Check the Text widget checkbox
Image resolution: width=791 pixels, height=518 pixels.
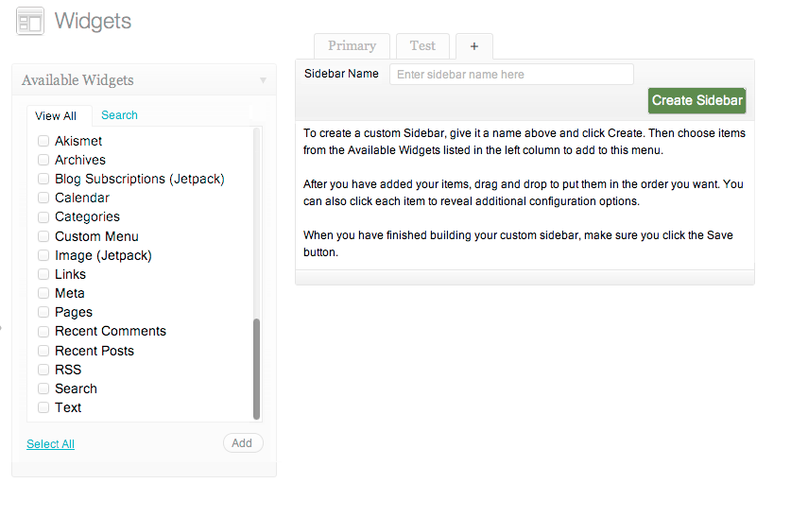tap(43, 407)
